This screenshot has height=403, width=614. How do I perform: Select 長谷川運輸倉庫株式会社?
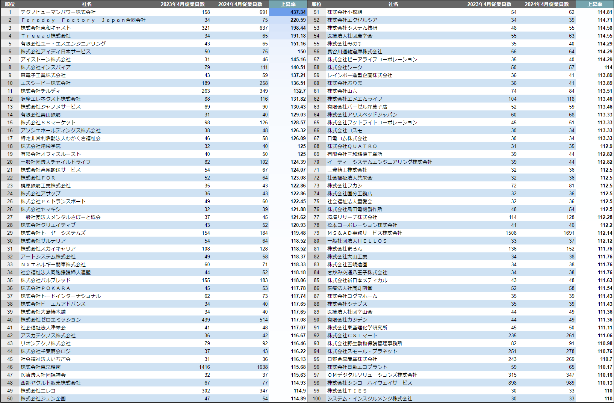(x=355, y=51)
